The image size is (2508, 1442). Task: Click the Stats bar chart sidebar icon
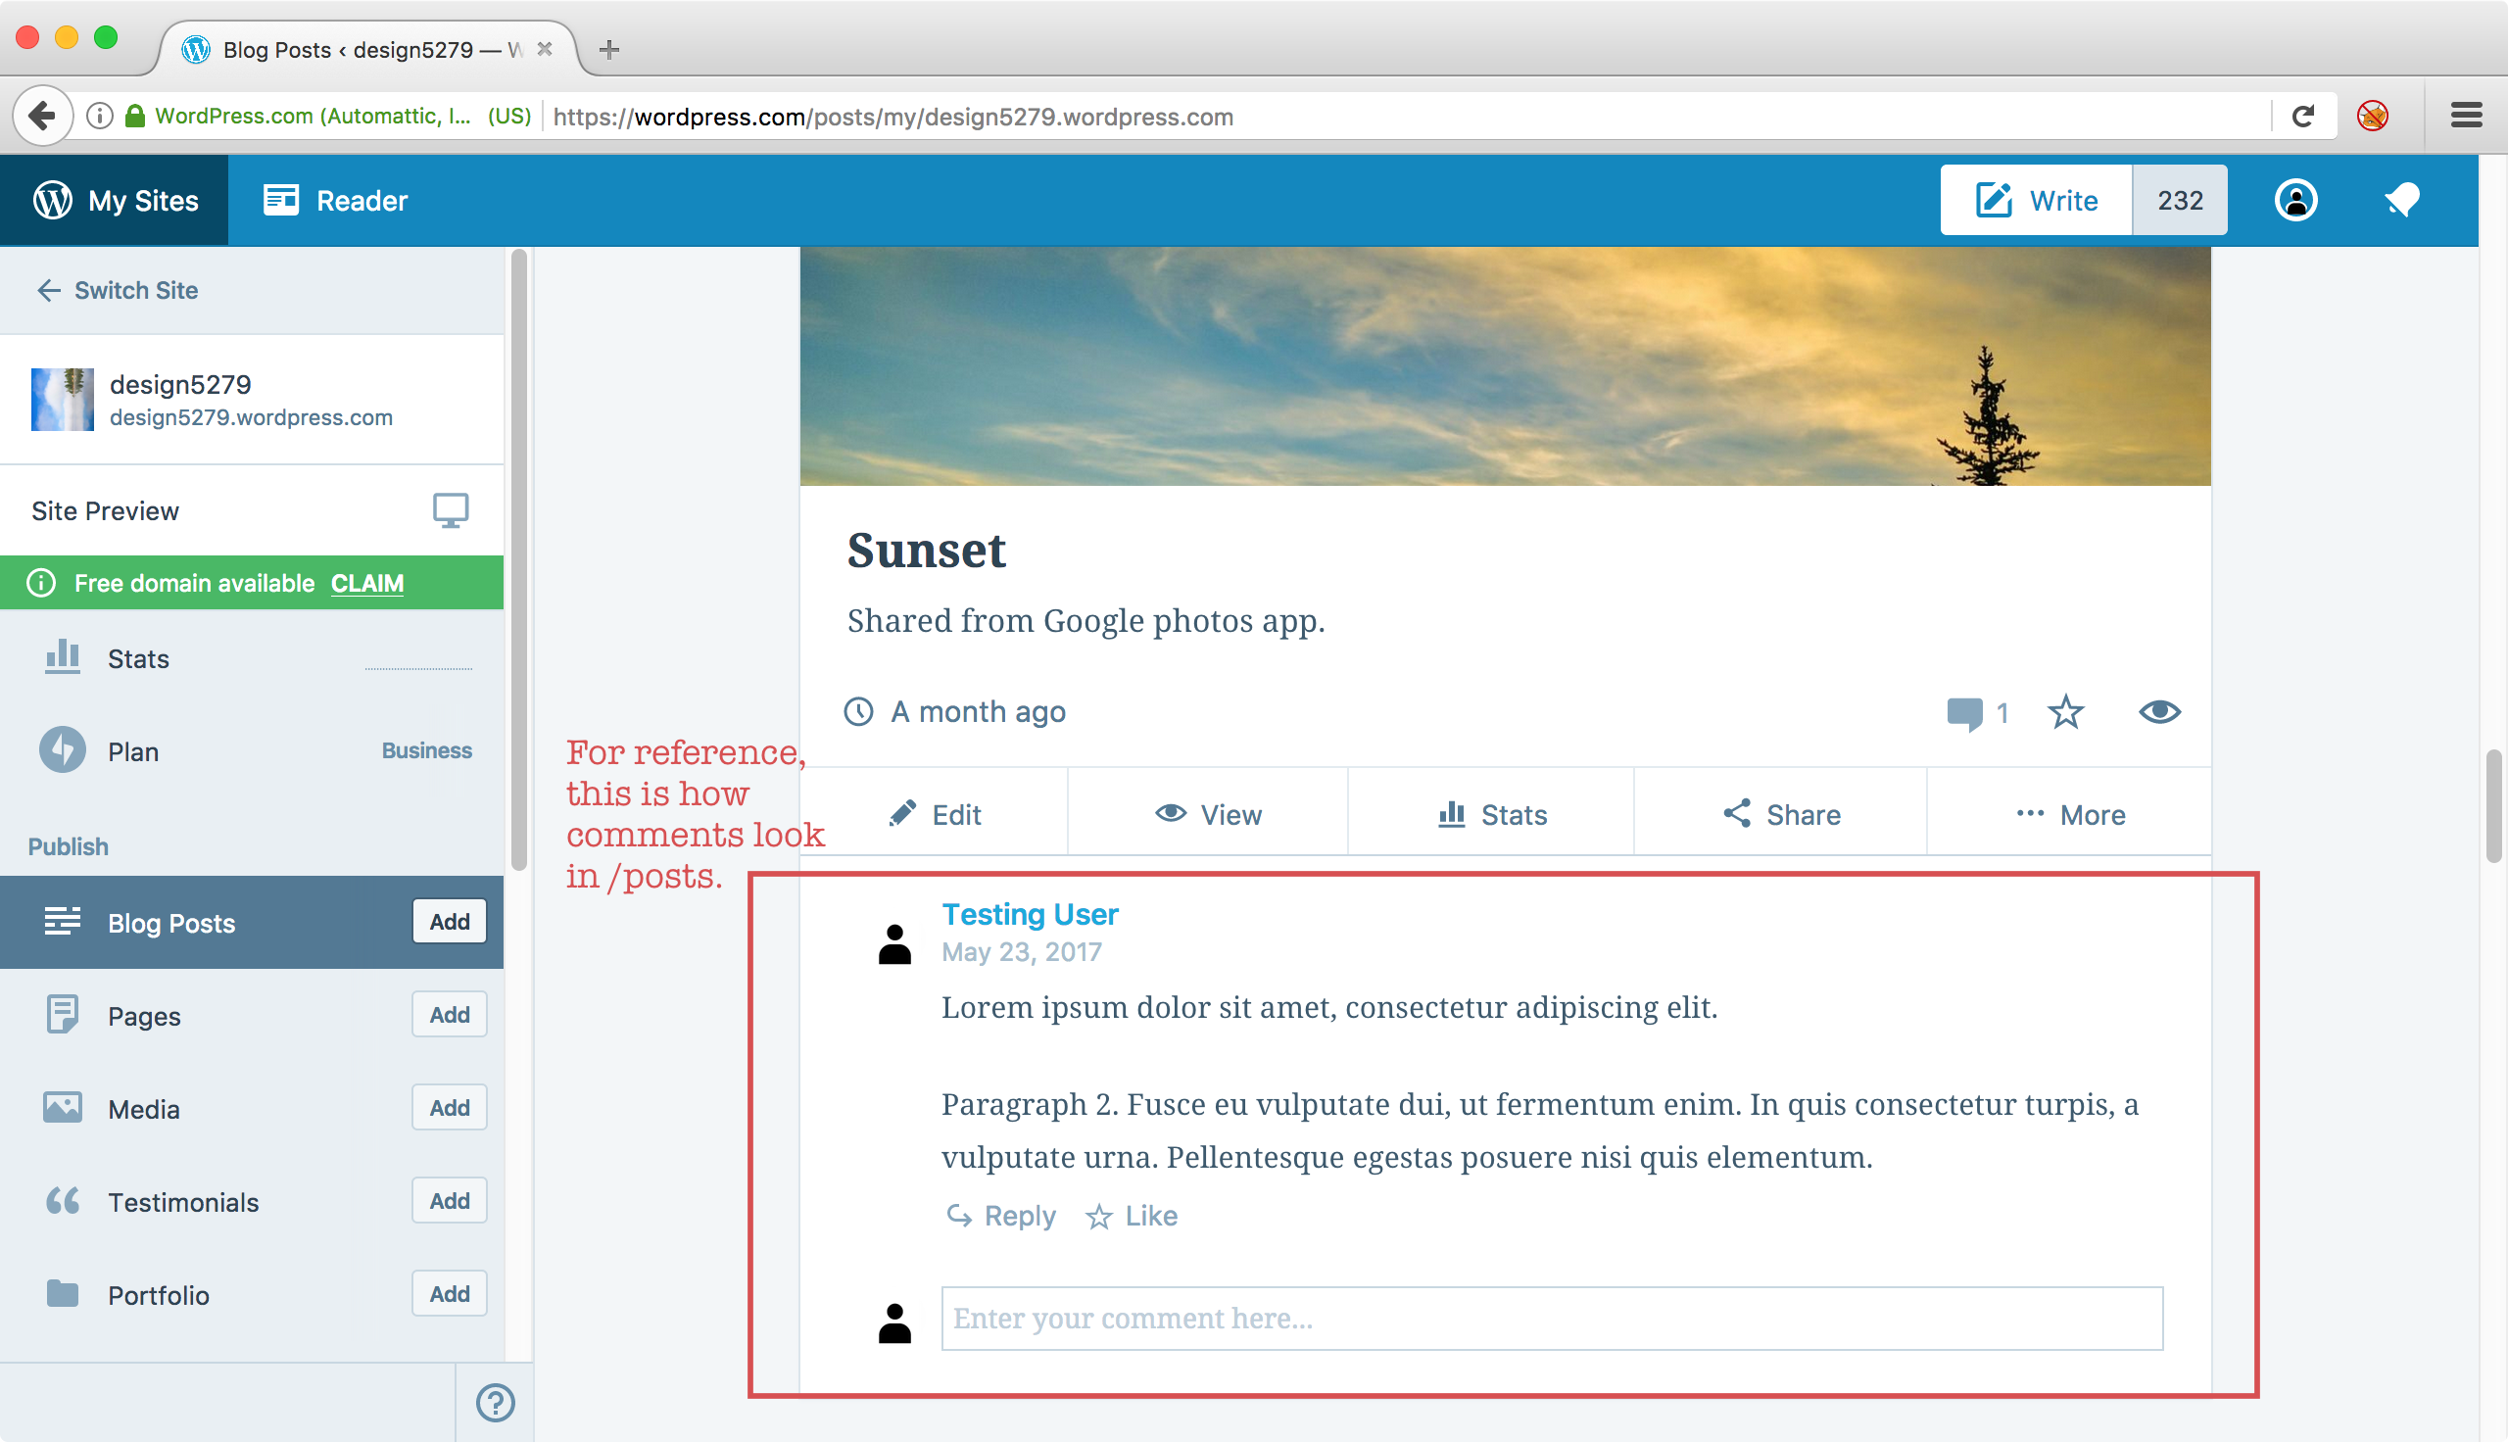coord(63,657)
